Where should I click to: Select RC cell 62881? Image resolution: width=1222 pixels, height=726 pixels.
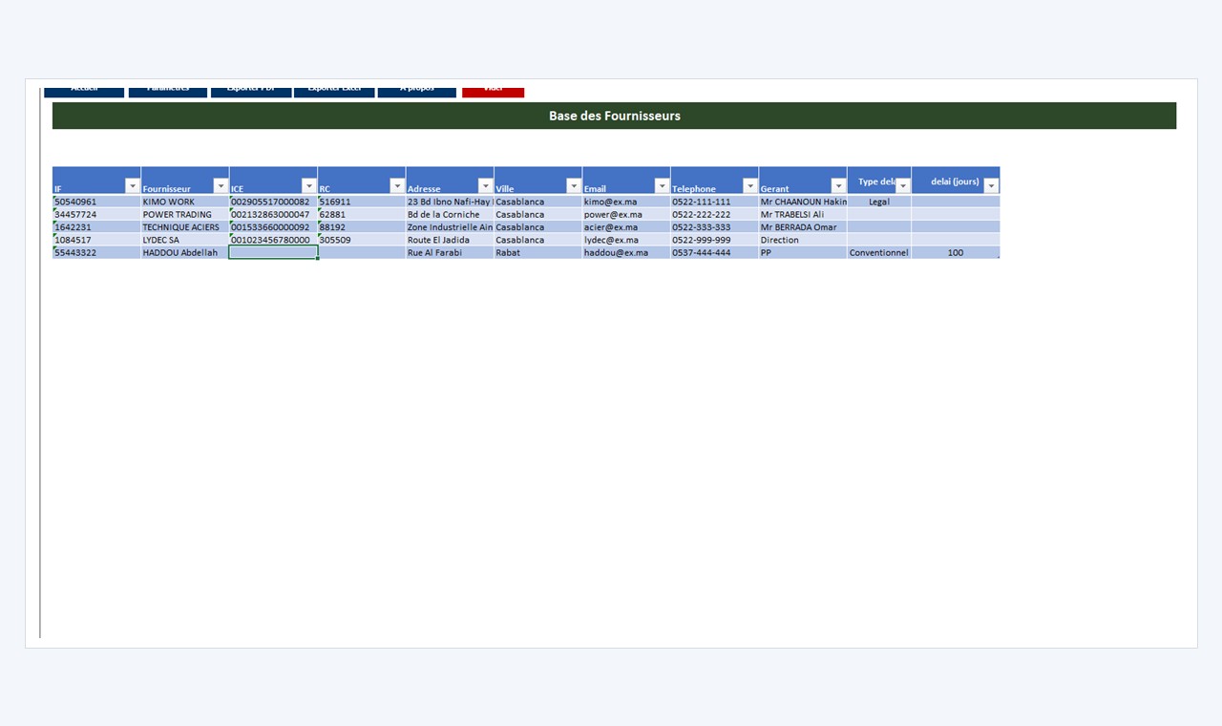click(x=362, y=214)
